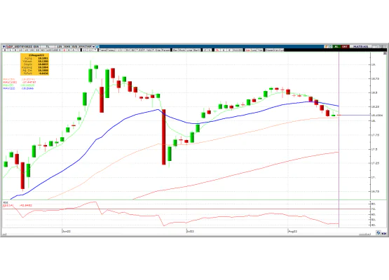Open the dropdown arrow after TMP

tap(94, 47)
